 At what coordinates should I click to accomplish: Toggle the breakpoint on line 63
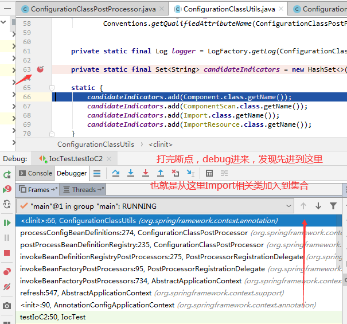[x=40, y=69]
